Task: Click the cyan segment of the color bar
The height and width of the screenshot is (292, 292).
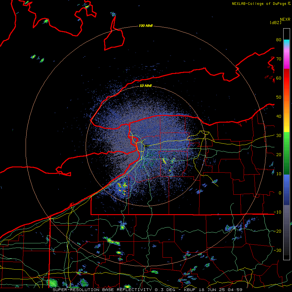Action: tap(286, 43)
